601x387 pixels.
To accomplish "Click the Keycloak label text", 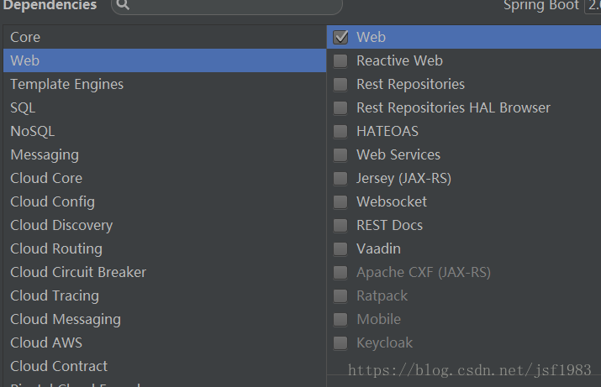I will 384,343.
